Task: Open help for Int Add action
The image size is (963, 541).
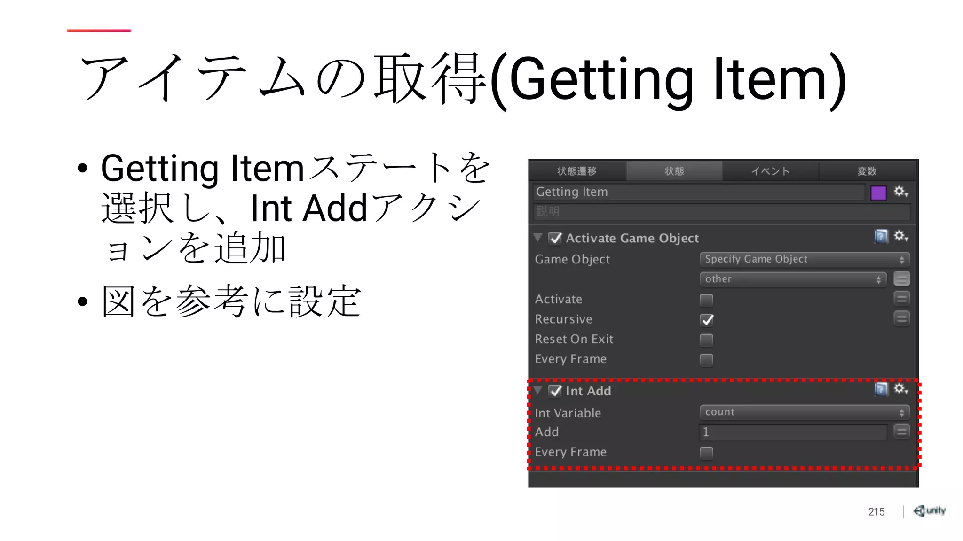Action: coord(881,389)
